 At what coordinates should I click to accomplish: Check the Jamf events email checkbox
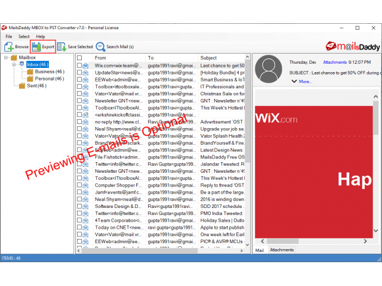point(79,192)
